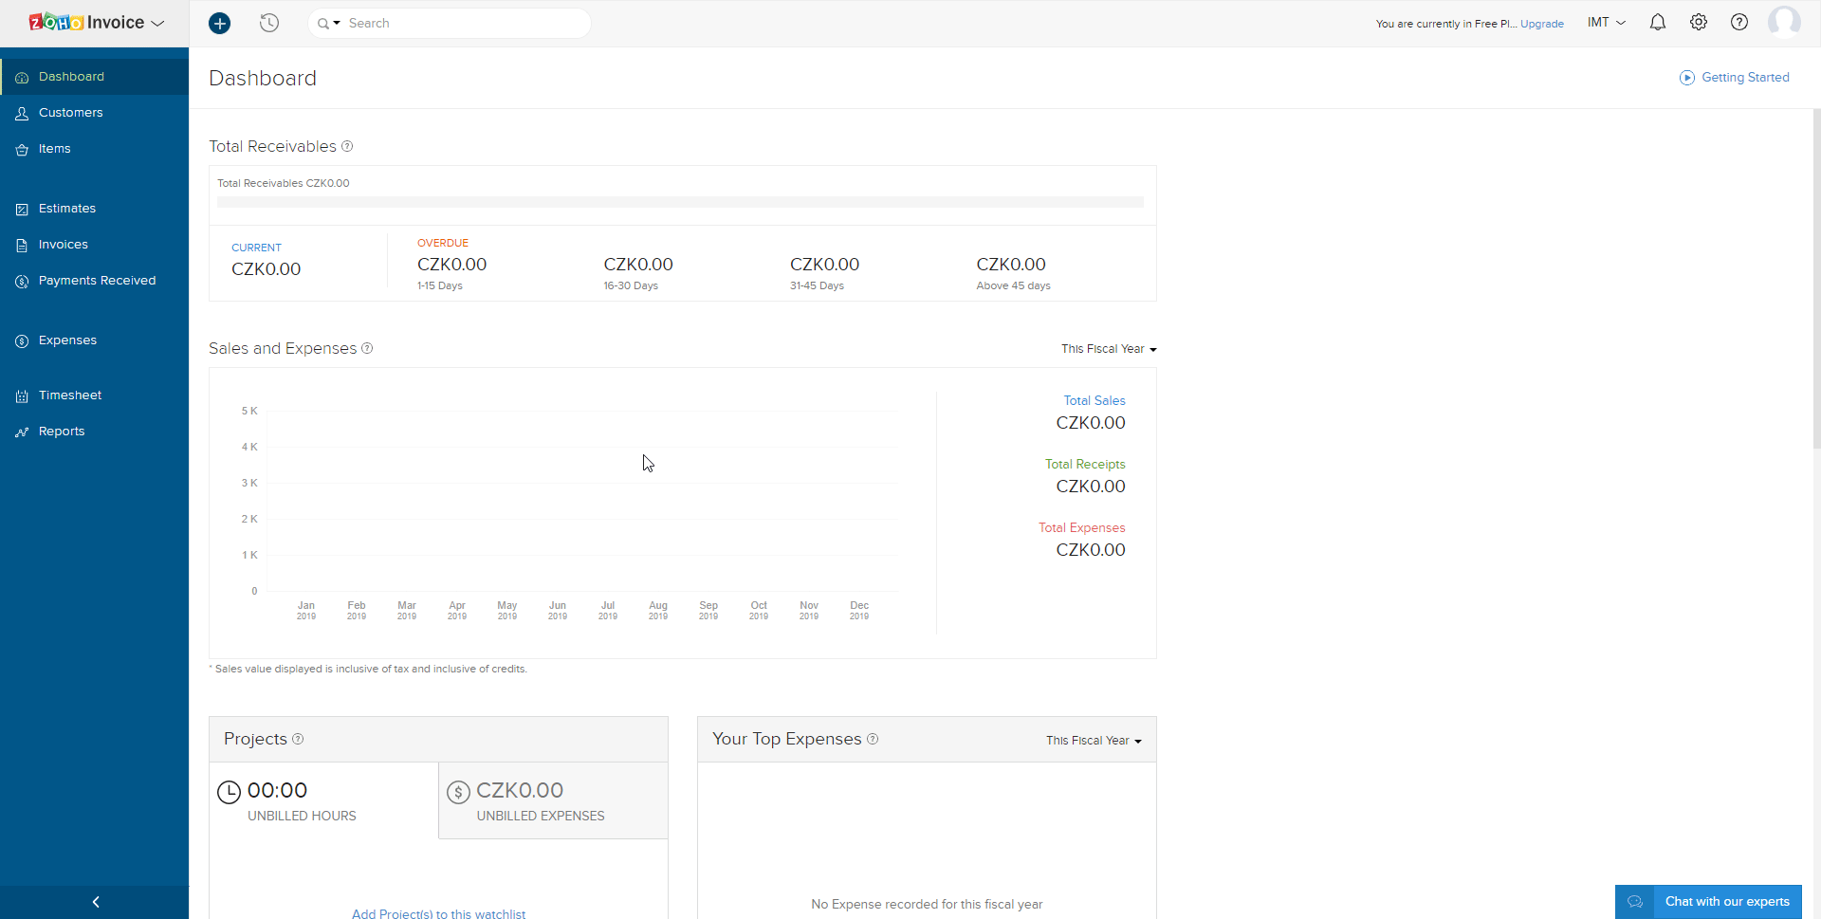
Task: Open the recent activity history icon
Action: click(x=269, y=23)
